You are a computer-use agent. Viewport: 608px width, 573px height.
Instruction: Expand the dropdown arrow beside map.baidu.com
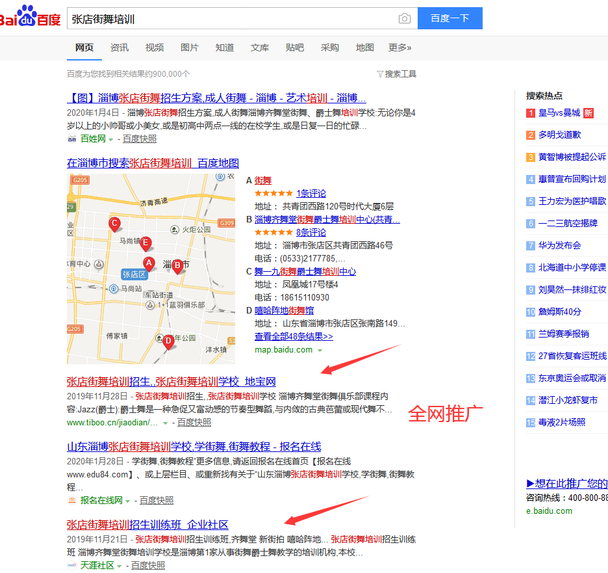(x=320, y=350)
